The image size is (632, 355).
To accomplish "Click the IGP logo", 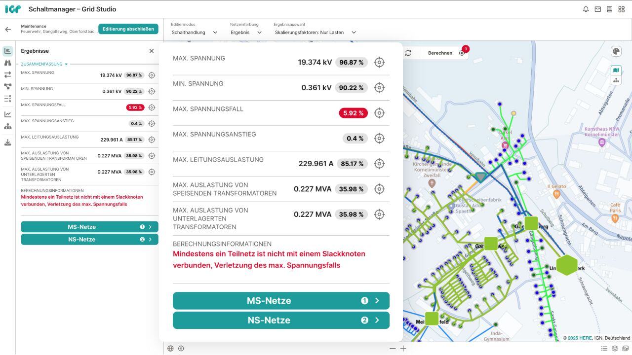I will click(13, 9).
